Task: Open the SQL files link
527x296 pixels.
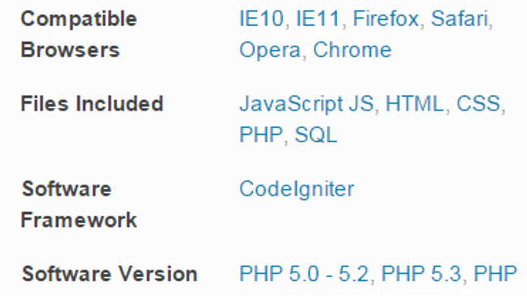Action: tap(316, 136)
